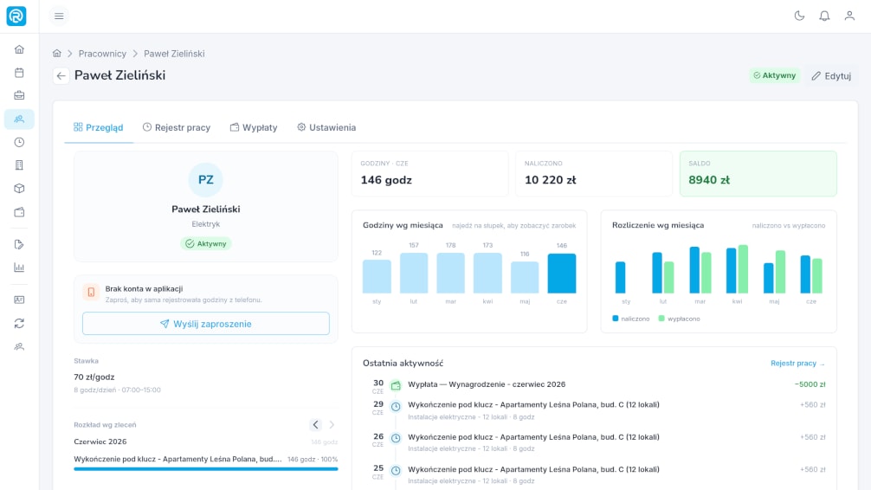Click the briefcase icon in the sidebar

[19, 95]
